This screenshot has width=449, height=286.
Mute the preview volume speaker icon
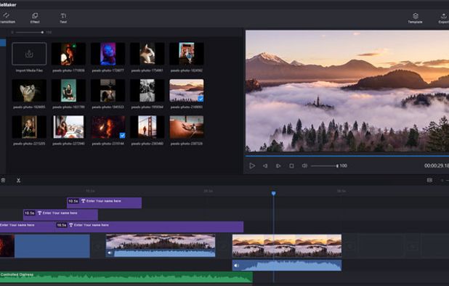[x=304, y=166]
